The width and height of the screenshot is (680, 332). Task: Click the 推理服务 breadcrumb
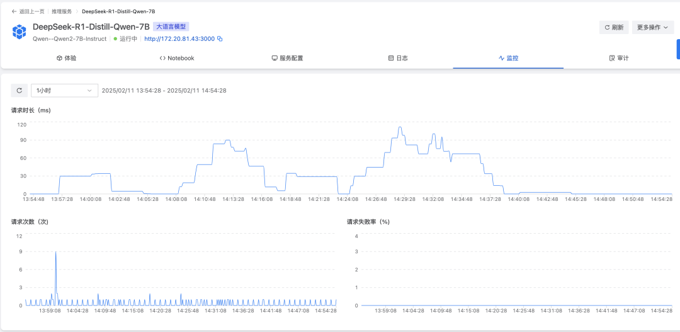coord(62,11)
